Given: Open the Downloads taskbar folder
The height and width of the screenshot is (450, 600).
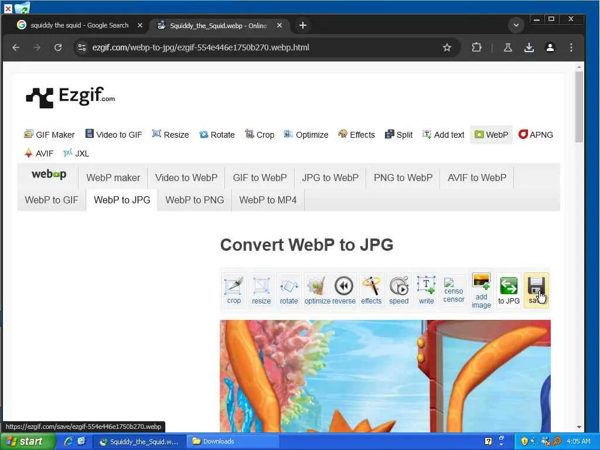Looking at the screenshot, I should (x=233, y=442).
